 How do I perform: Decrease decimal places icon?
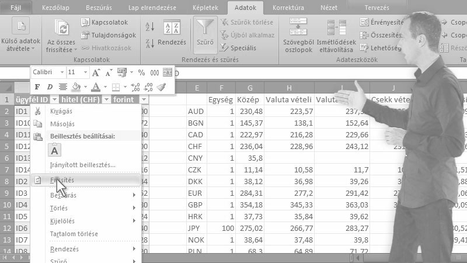click(148, 87)
